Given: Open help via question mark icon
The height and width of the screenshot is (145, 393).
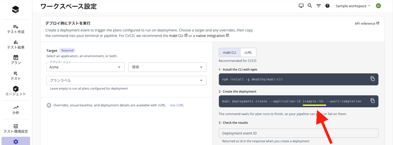Looking at the screenshot, I should [327, 6].
